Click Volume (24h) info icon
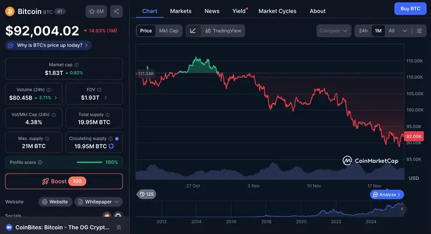Screen dimensions: 431x234 click(48, 90)
